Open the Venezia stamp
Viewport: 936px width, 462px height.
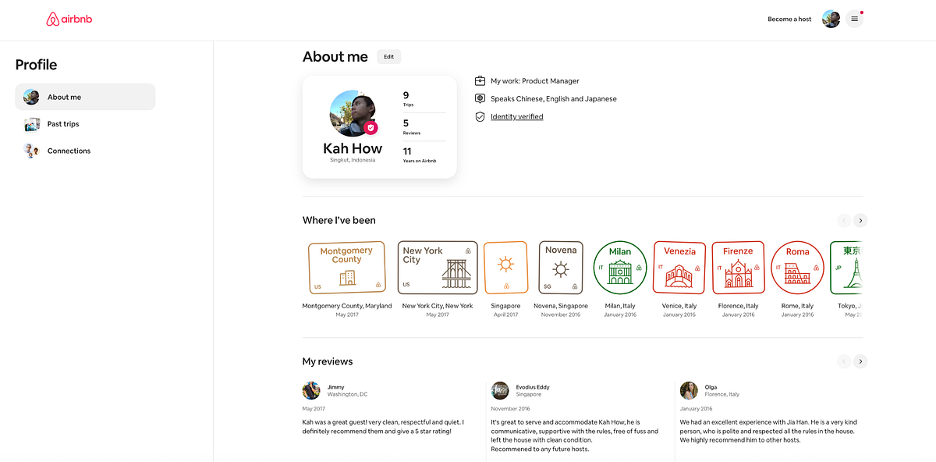click(679, 268)
